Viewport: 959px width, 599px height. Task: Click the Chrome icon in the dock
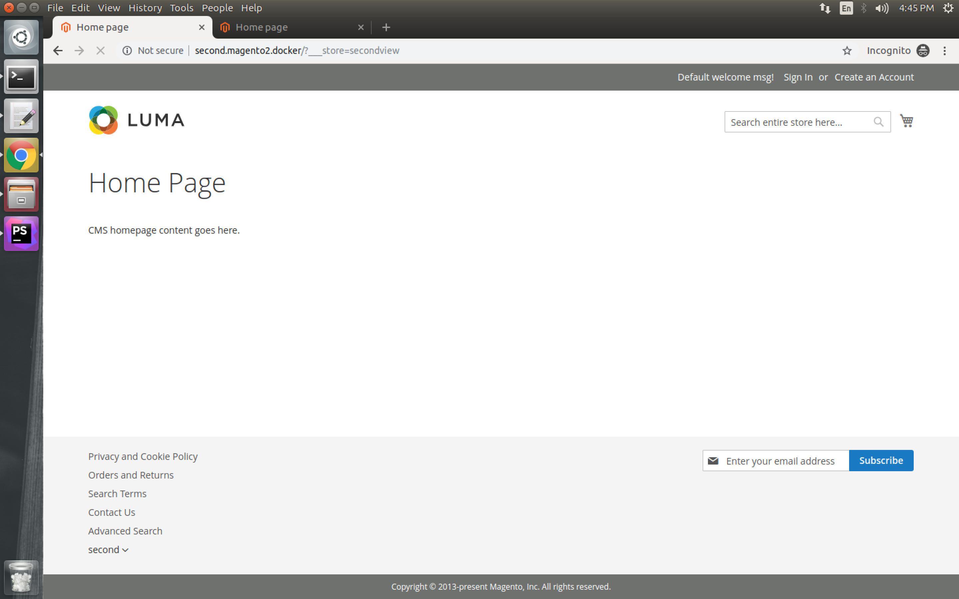(21, 155)
